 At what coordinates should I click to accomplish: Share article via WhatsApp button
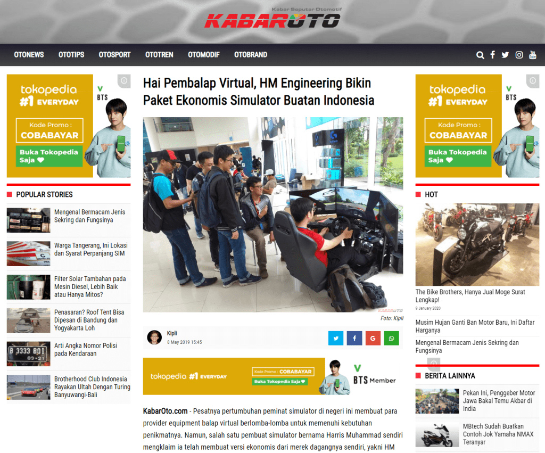coord(392,338)
